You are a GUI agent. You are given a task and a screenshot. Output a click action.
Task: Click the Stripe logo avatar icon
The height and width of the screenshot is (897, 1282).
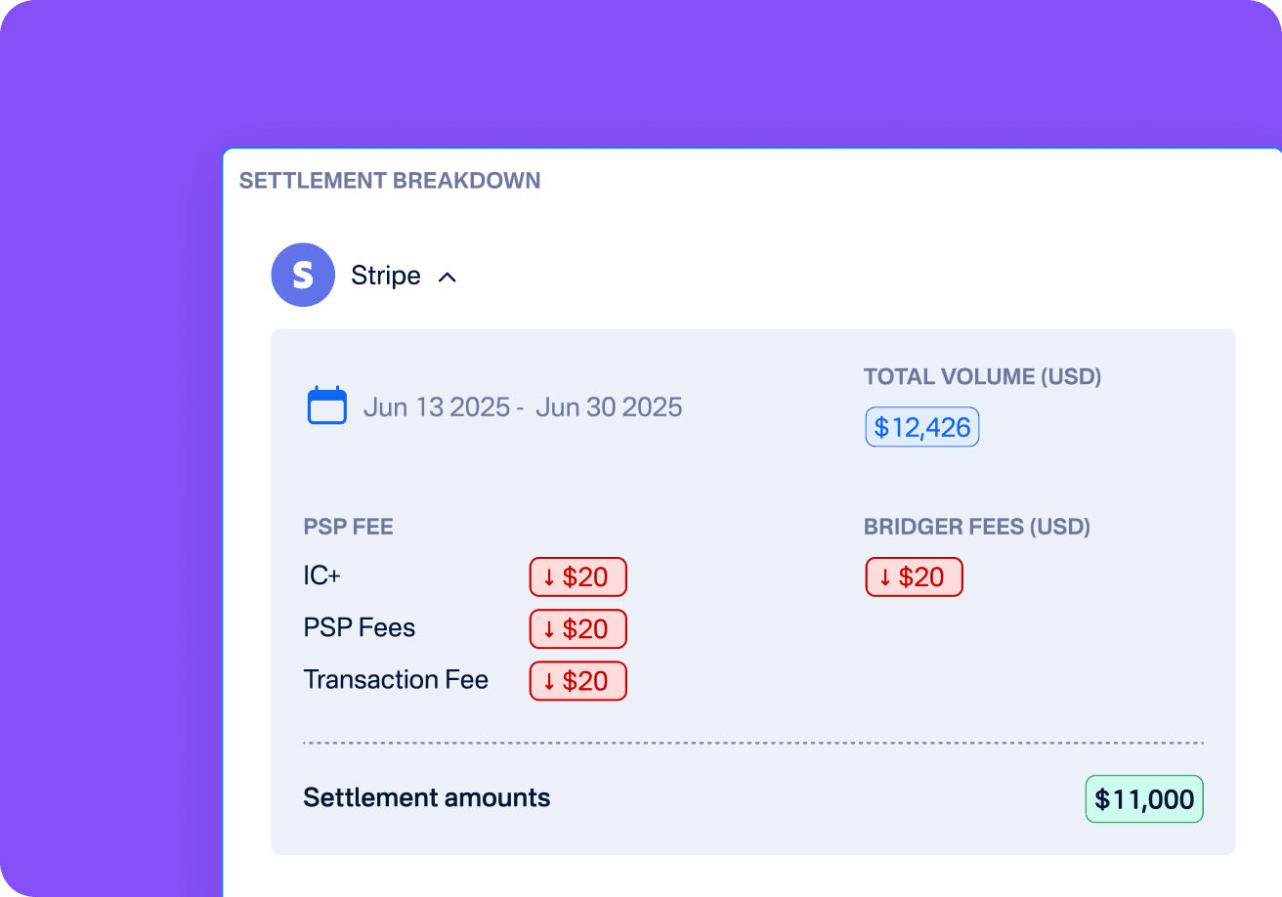pyautogui.click(x=303, y=275)
